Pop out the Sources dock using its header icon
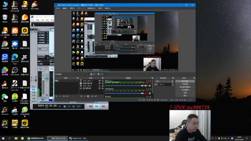 (103, 78)
